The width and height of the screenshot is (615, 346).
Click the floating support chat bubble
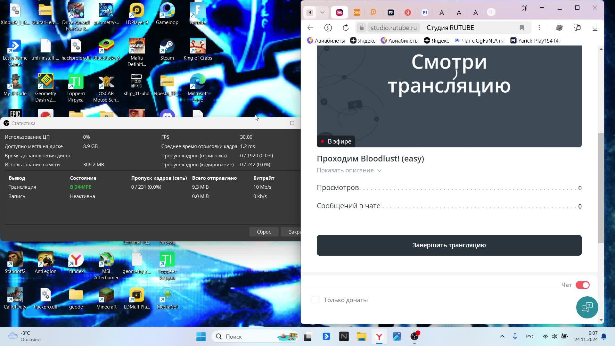click(587, 307)
